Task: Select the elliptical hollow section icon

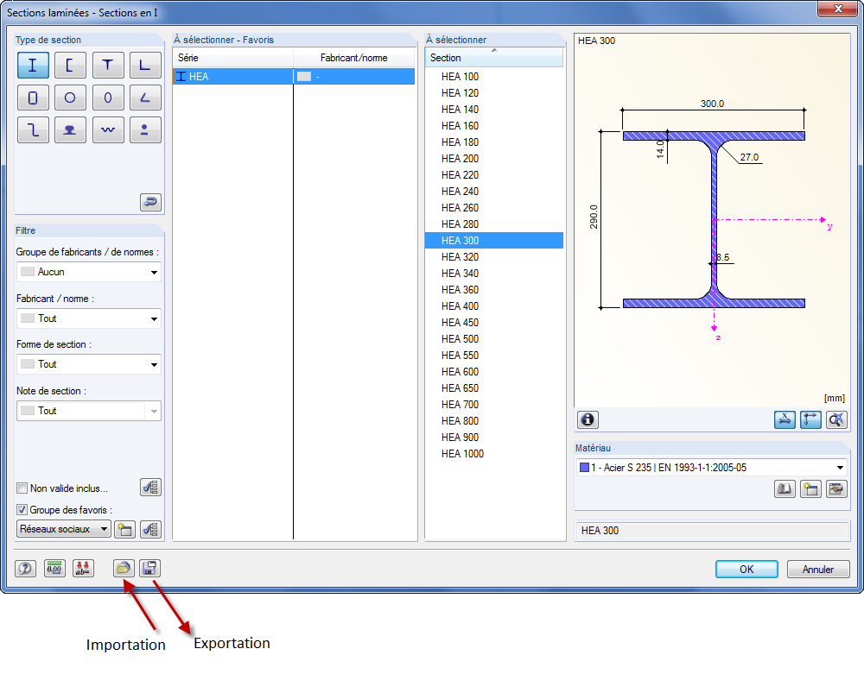Action: point(107,98)
